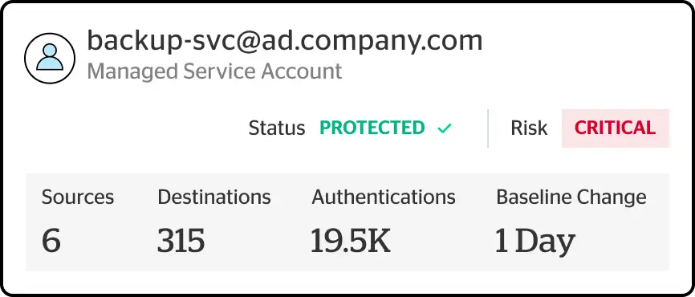Click the 1 Day baseline value
Screen dimensions: 695x297
coord(535,242)
